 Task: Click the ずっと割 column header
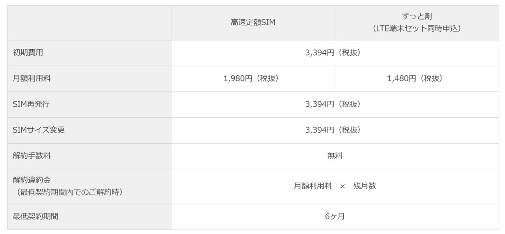[417, 17]
